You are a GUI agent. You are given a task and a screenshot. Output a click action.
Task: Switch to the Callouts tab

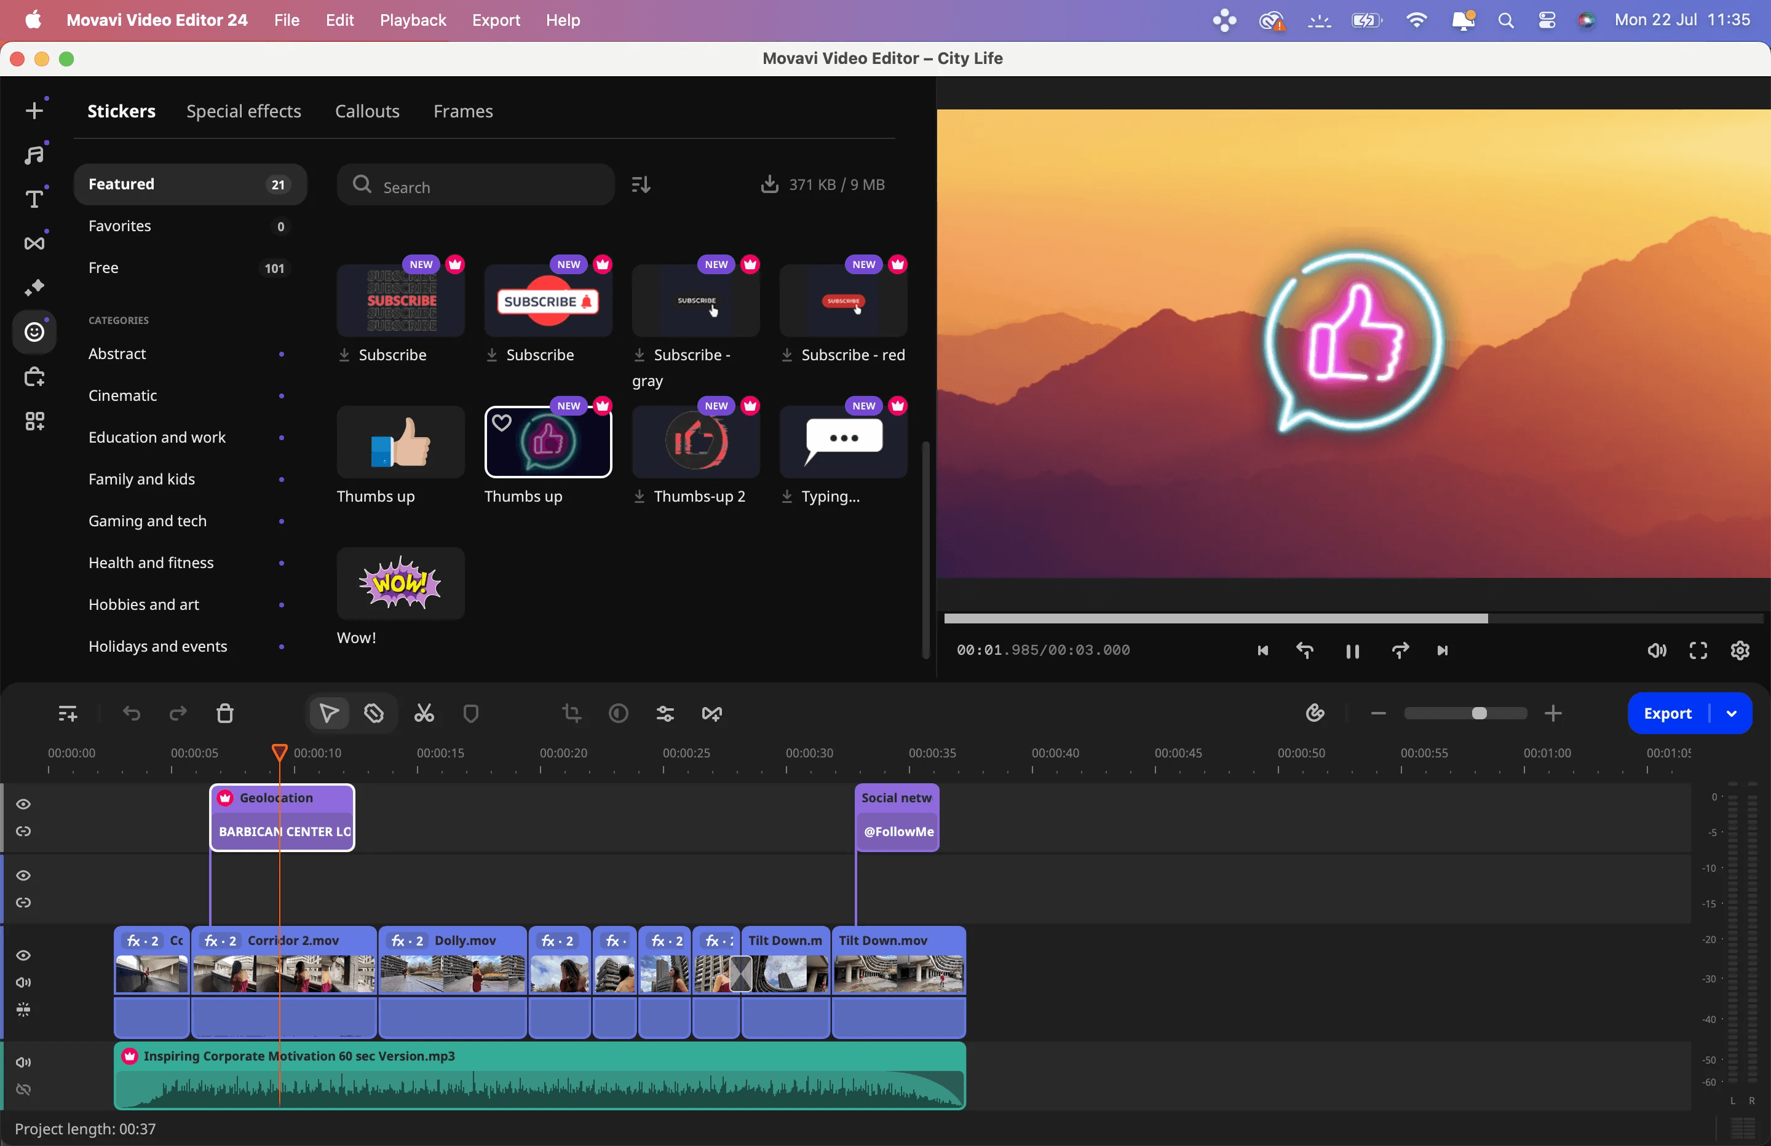tap(367, 111)
